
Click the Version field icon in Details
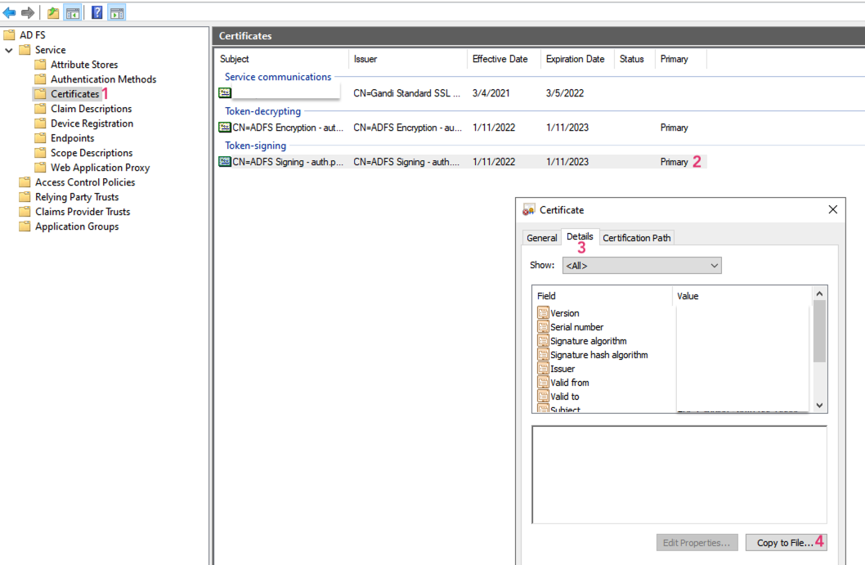(x=544, y=313)
